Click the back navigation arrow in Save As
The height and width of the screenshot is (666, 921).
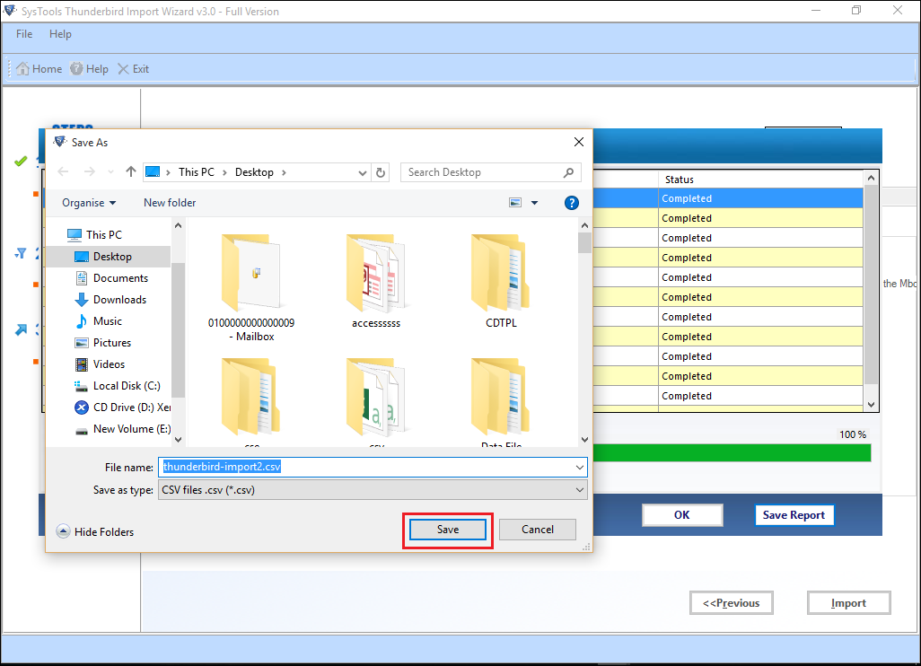point(64,172)
